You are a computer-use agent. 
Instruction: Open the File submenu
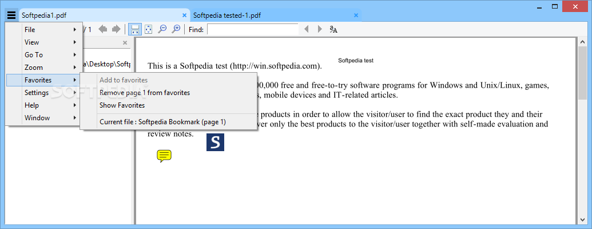coord(44,29)
